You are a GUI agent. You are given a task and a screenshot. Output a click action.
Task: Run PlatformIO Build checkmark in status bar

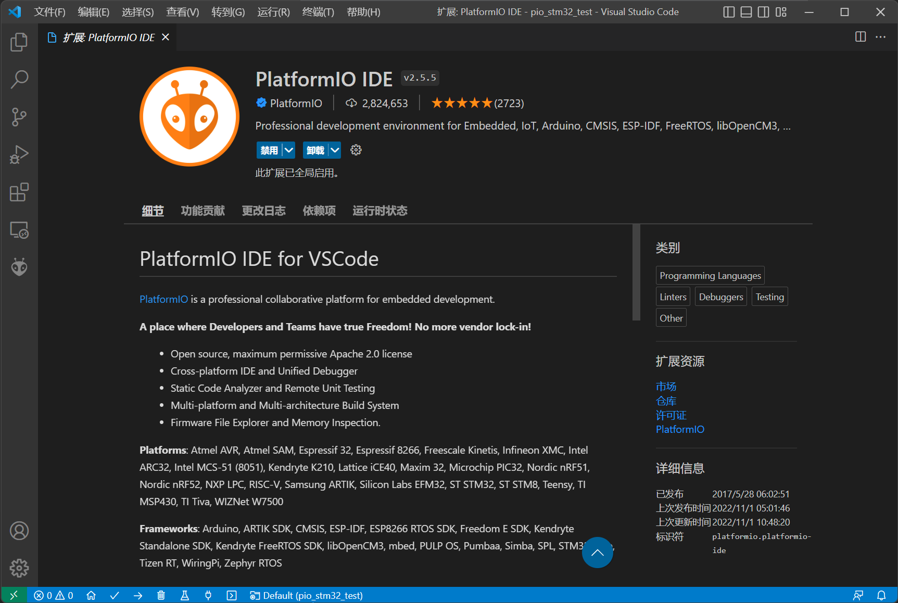click(x=115, y=595)
